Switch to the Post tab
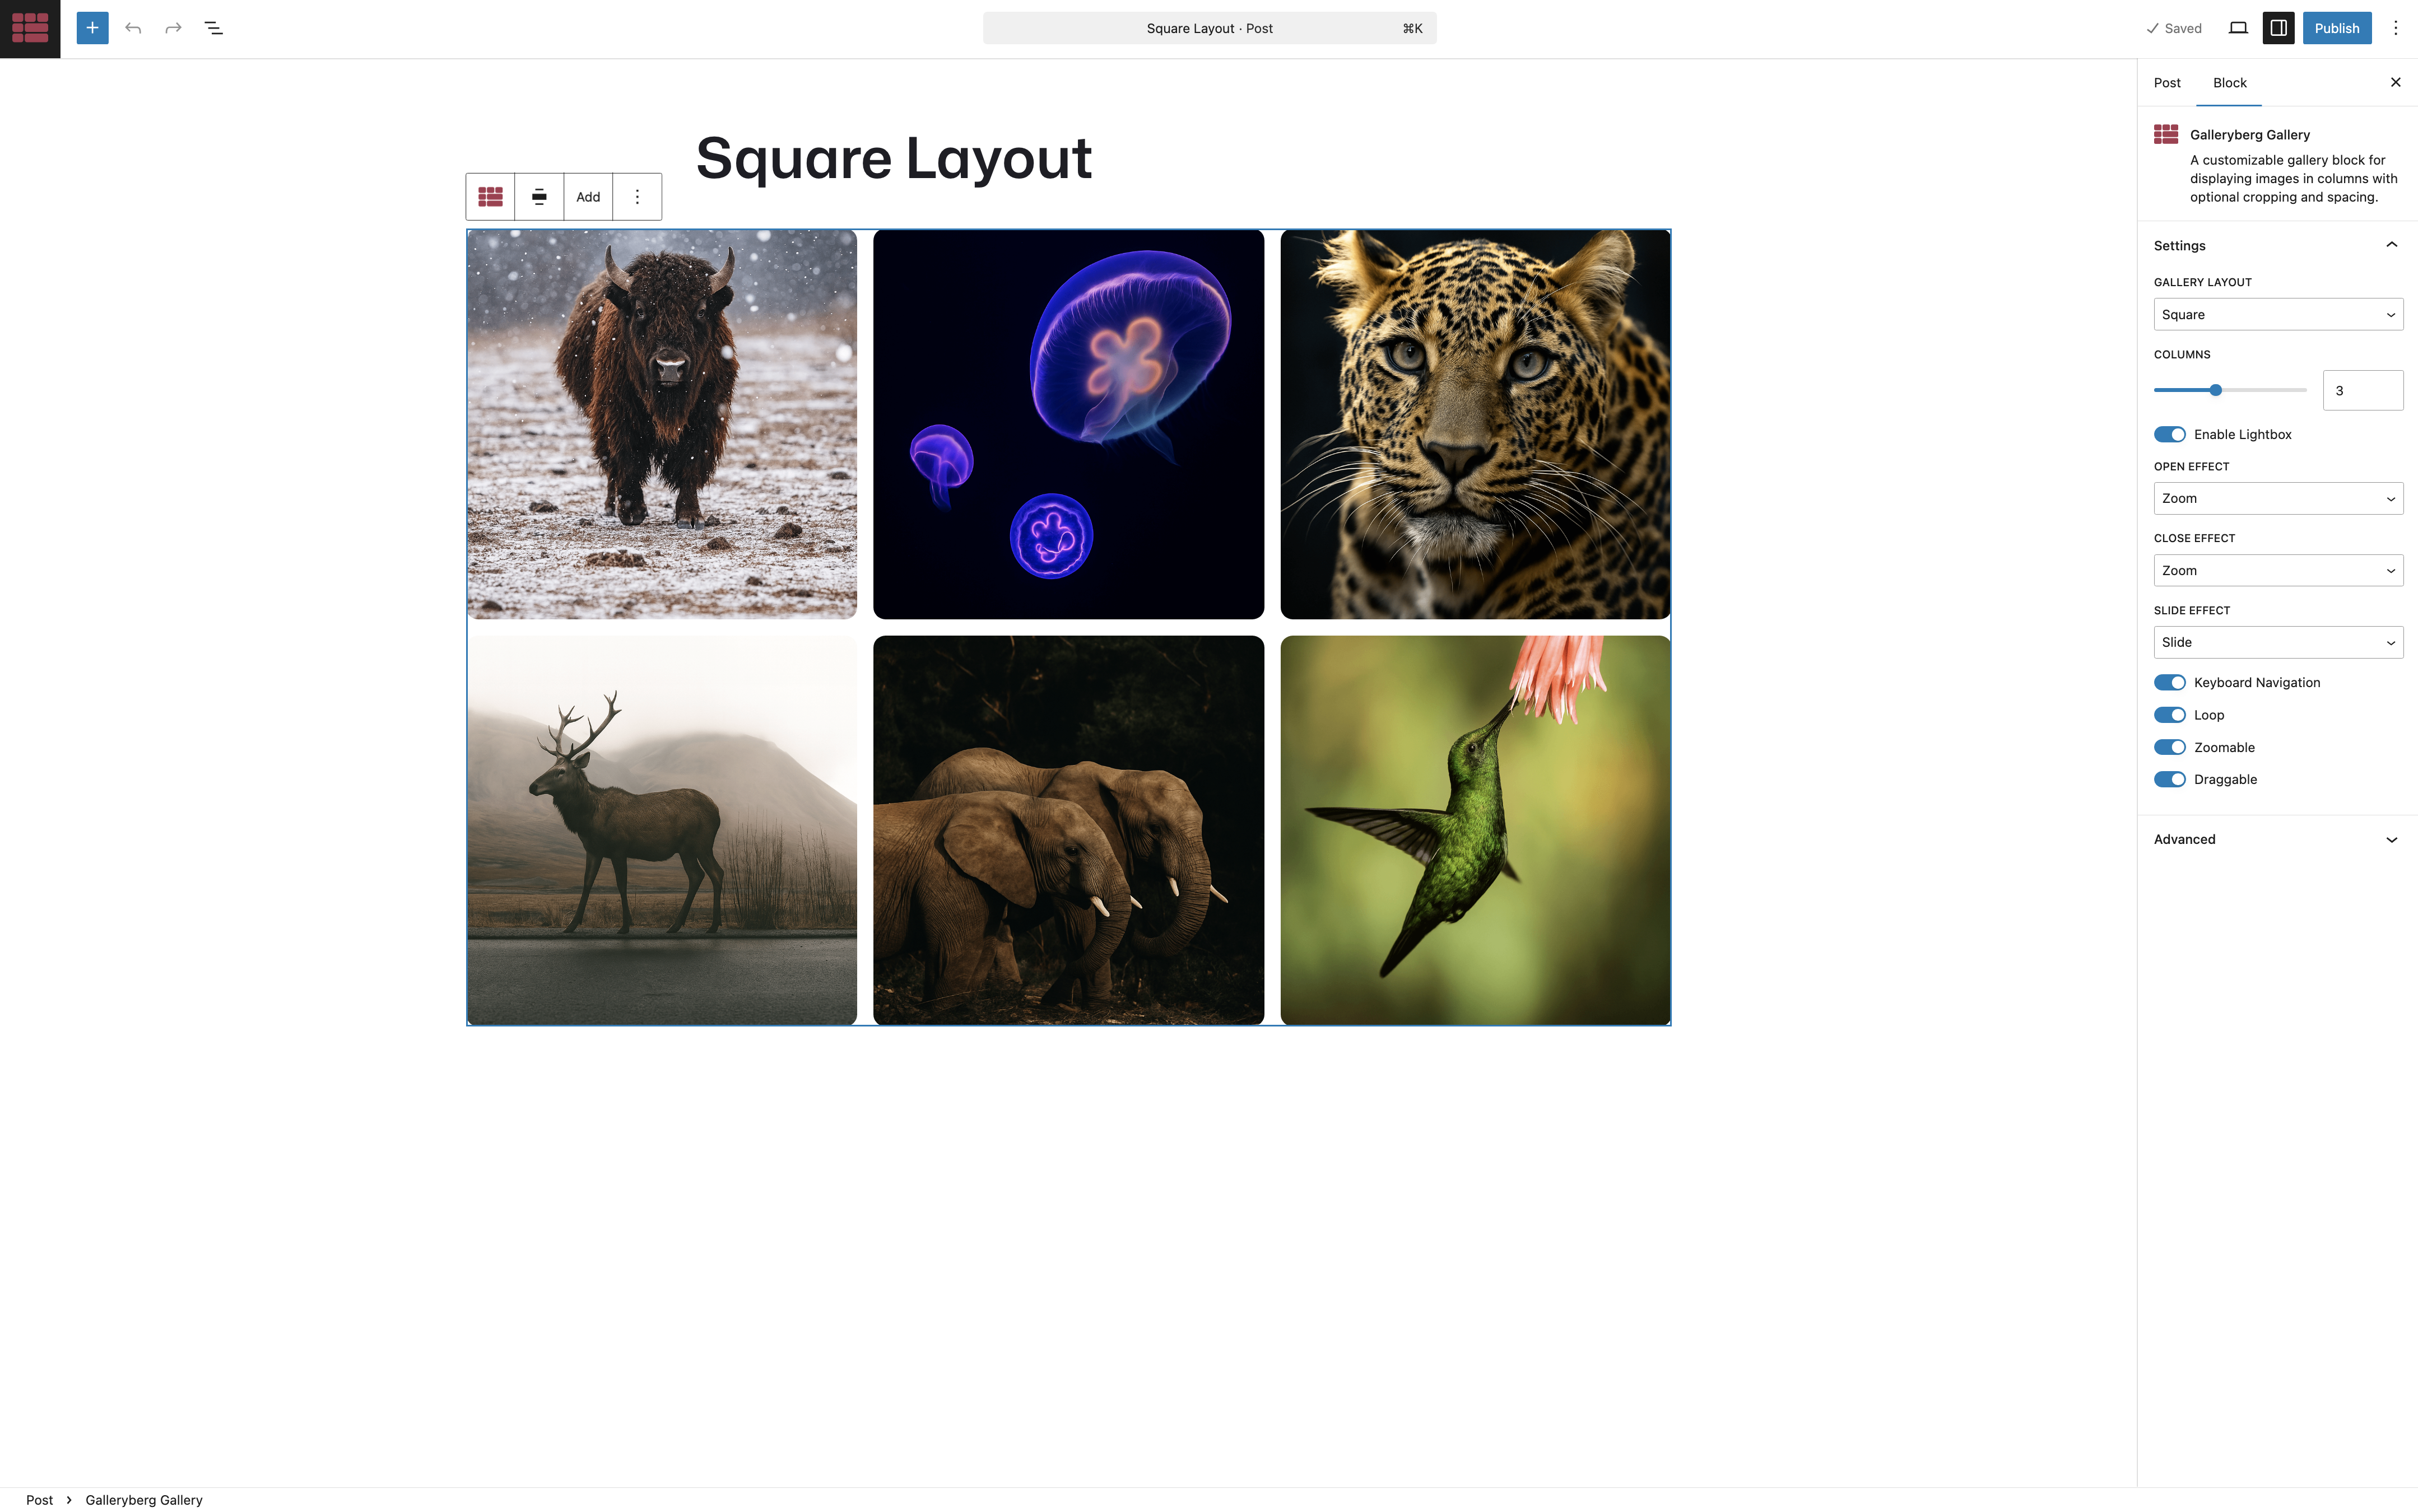The image size is (2418, 1512). click(2166, 82)
